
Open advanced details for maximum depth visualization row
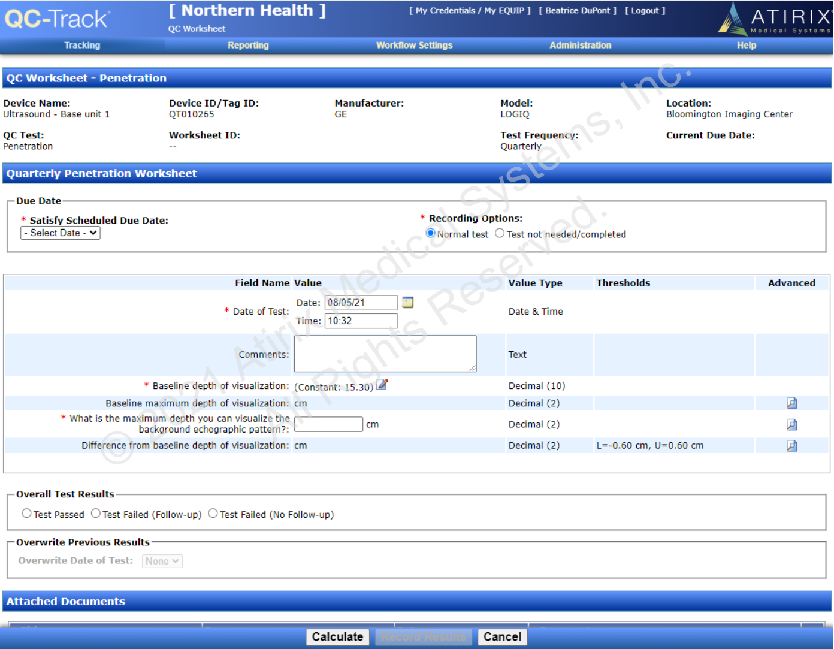[791, 425]
